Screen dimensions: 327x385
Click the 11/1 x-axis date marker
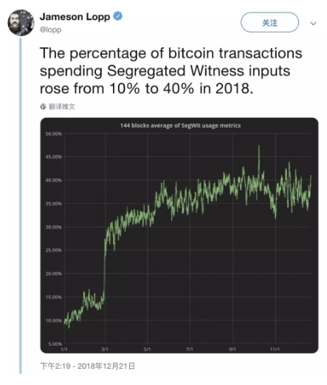[275, 349]
